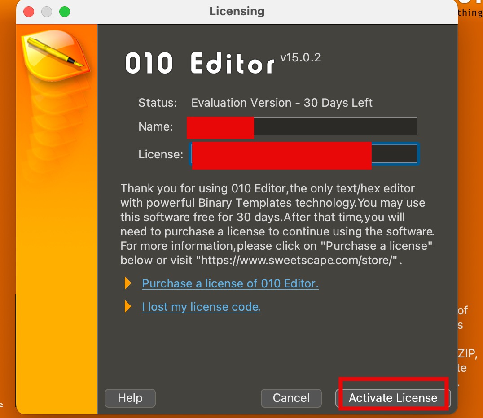The height and width of the screenshot is (418, 483).
Task: Click the v15.0.2 version label
Action: (300, 58)
